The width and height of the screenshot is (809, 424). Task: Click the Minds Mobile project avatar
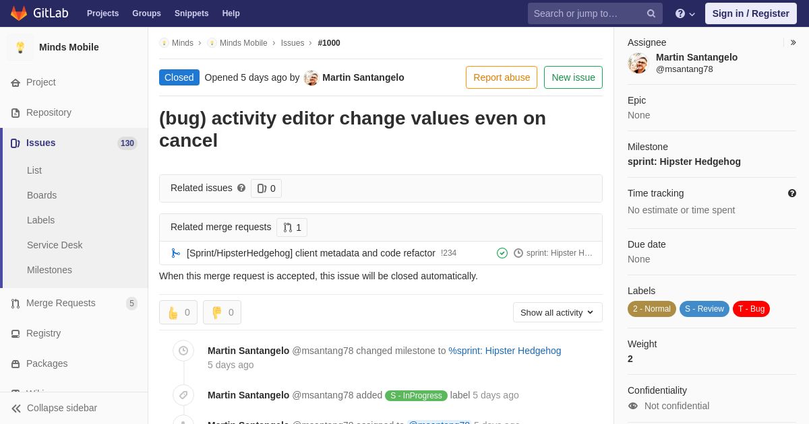[20, 47]
